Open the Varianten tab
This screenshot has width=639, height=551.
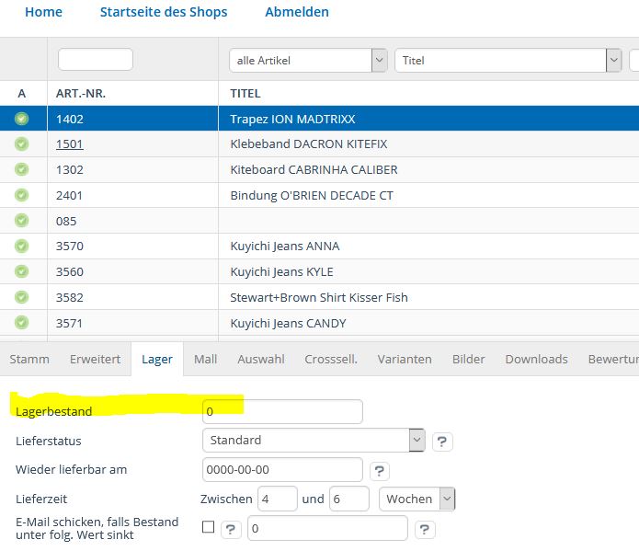pos(405,359)
